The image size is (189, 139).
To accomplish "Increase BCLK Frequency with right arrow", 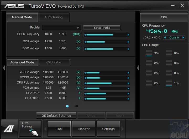I will coord(128,35).
